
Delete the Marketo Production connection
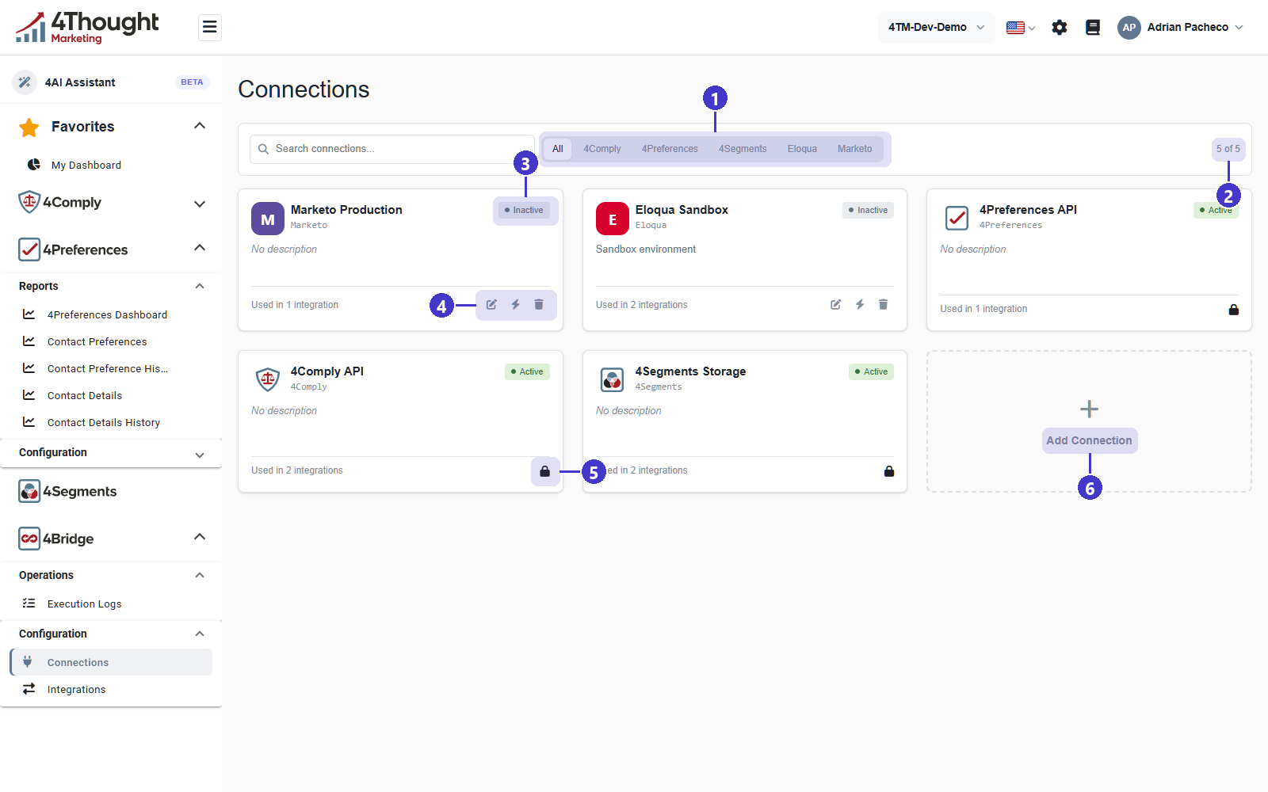point(539,305)
